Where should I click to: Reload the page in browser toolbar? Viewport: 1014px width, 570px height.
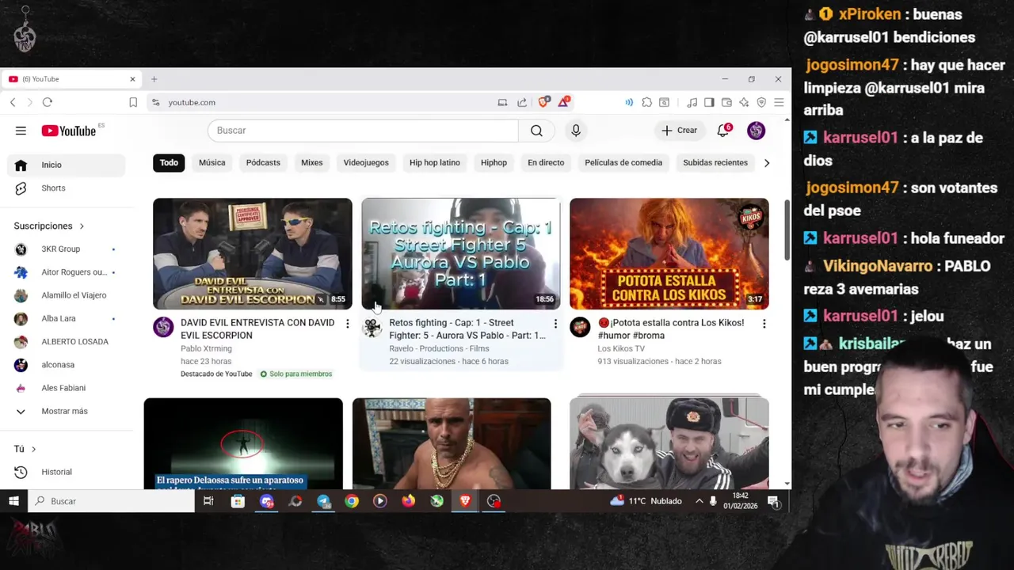pos(48,102)
